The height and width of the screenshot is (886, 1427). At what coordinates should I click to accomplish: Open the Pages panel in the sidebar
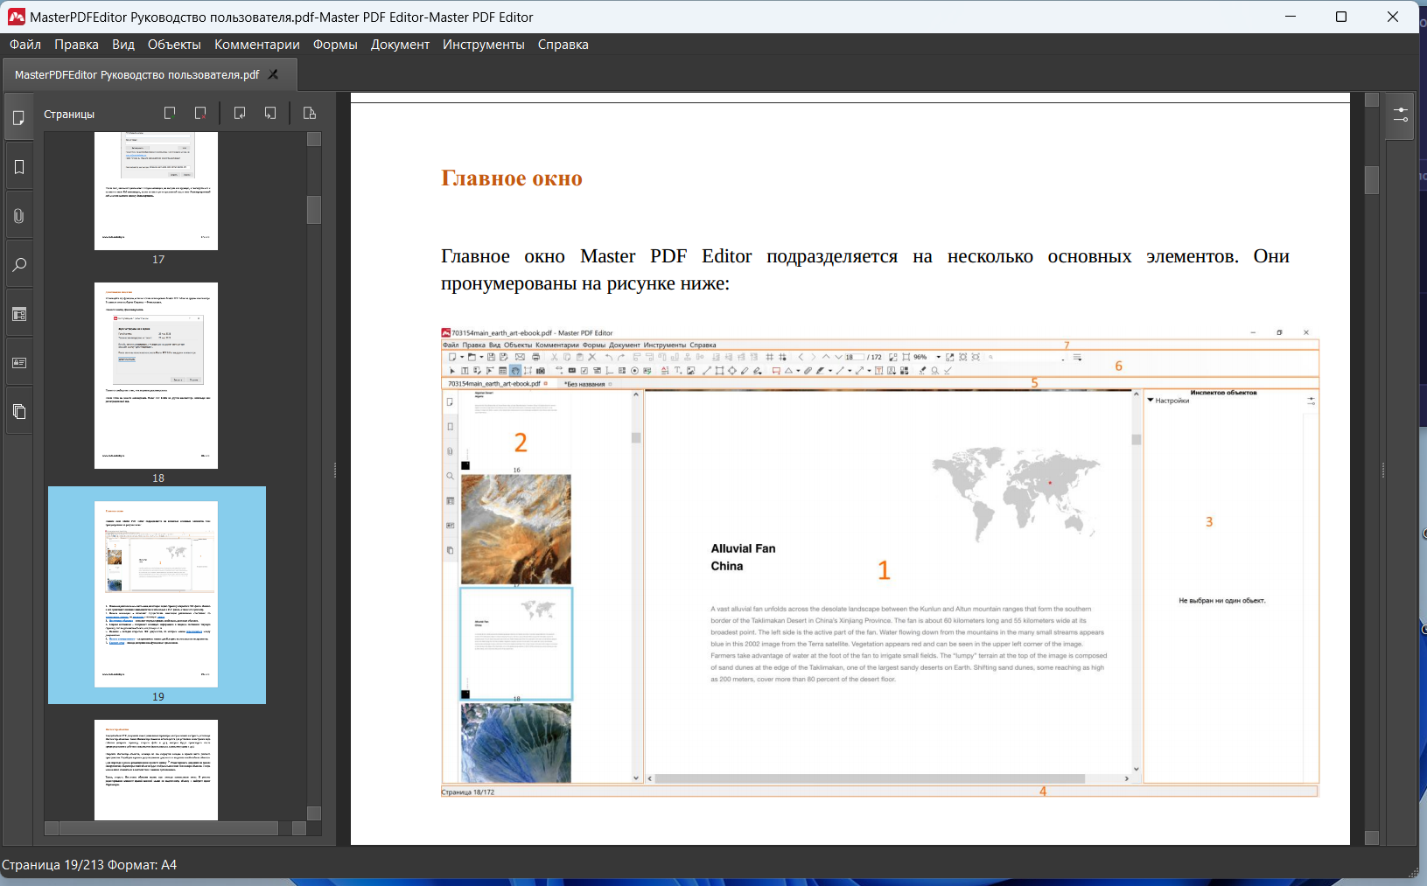click(x=18, y=117)
